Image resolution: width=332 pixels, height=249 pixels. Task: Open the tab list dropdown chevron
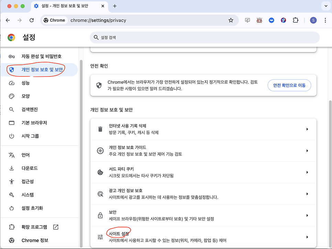tap(325, 6)
